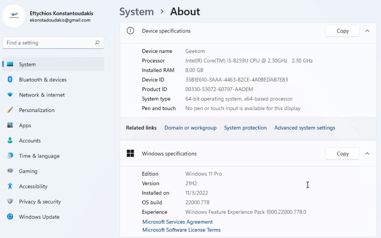Collapse the Windows specifications section
Viewport: 381px width, 238px height.
(367, 153)
